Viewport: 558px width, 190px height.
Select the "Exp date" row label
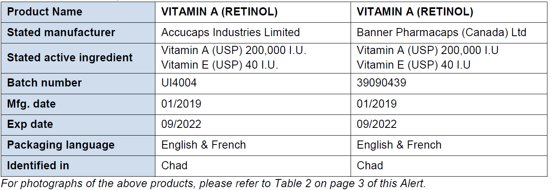point(30,124)
